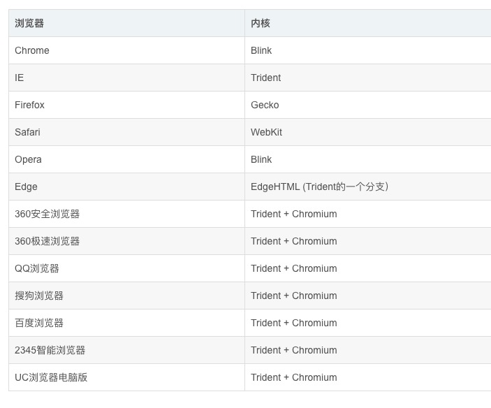The height and width of the screenshot is (408, 491).
Task: Select the Firefox table cell
Action: click(29, 105)
